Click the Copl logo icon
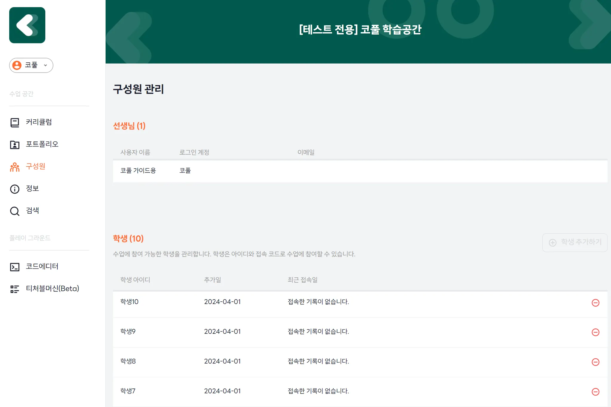Viewport: 611px width, 407px height. 27,25
